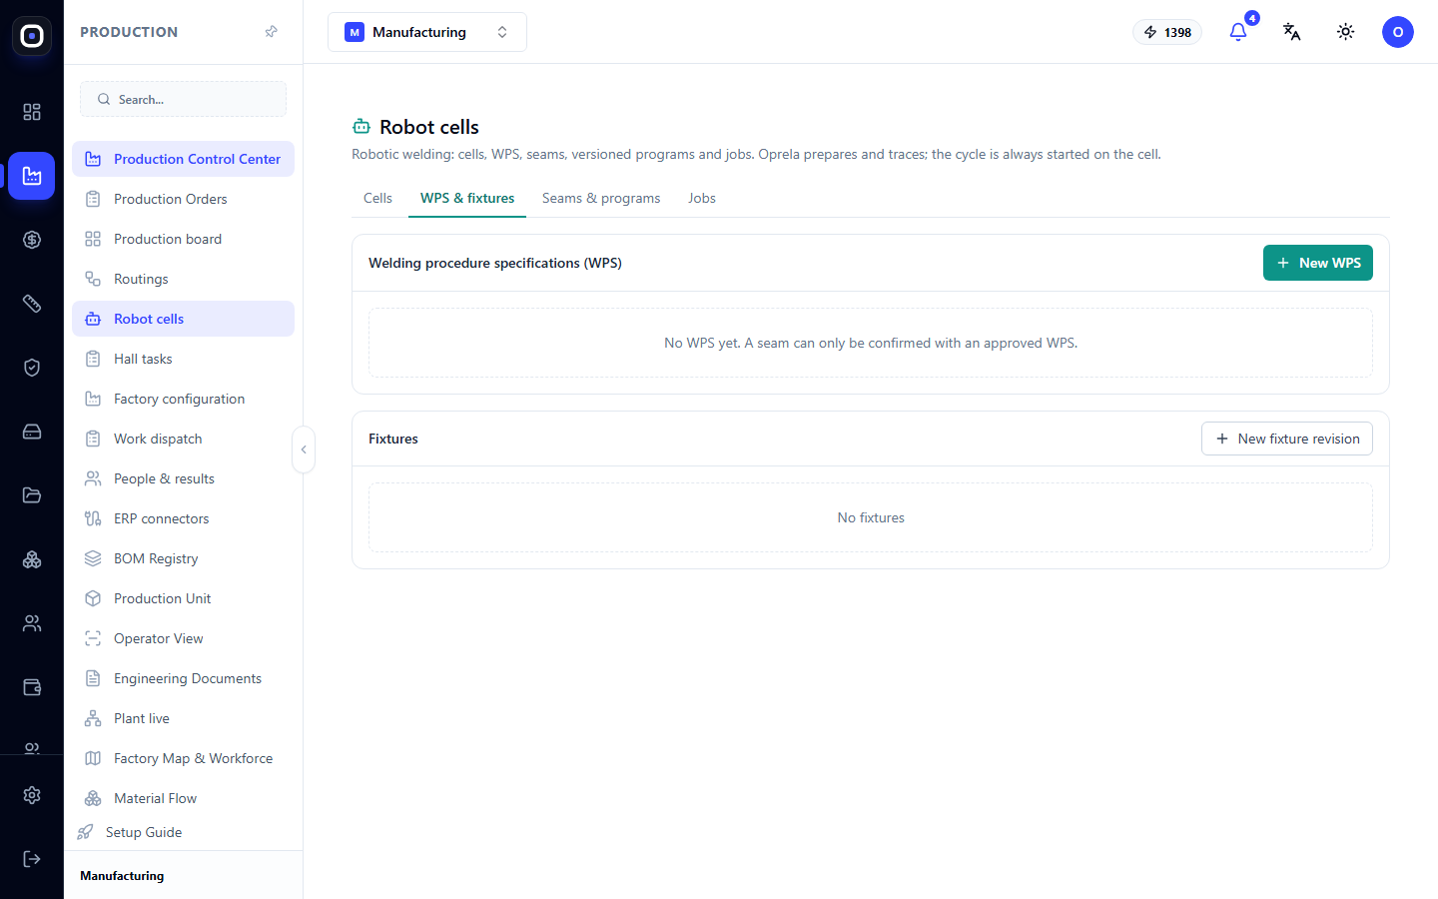Open the Jobs tab
Screen dimensions: 1438x899
[702, 198]
